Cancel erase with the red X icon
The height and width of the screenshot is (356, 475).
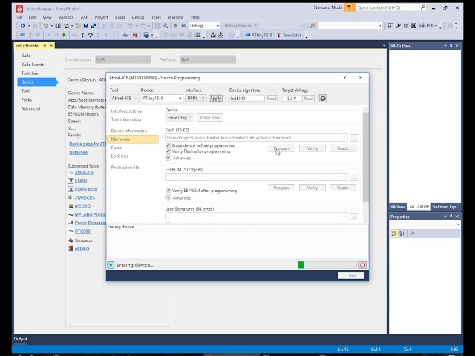point(362,266)
